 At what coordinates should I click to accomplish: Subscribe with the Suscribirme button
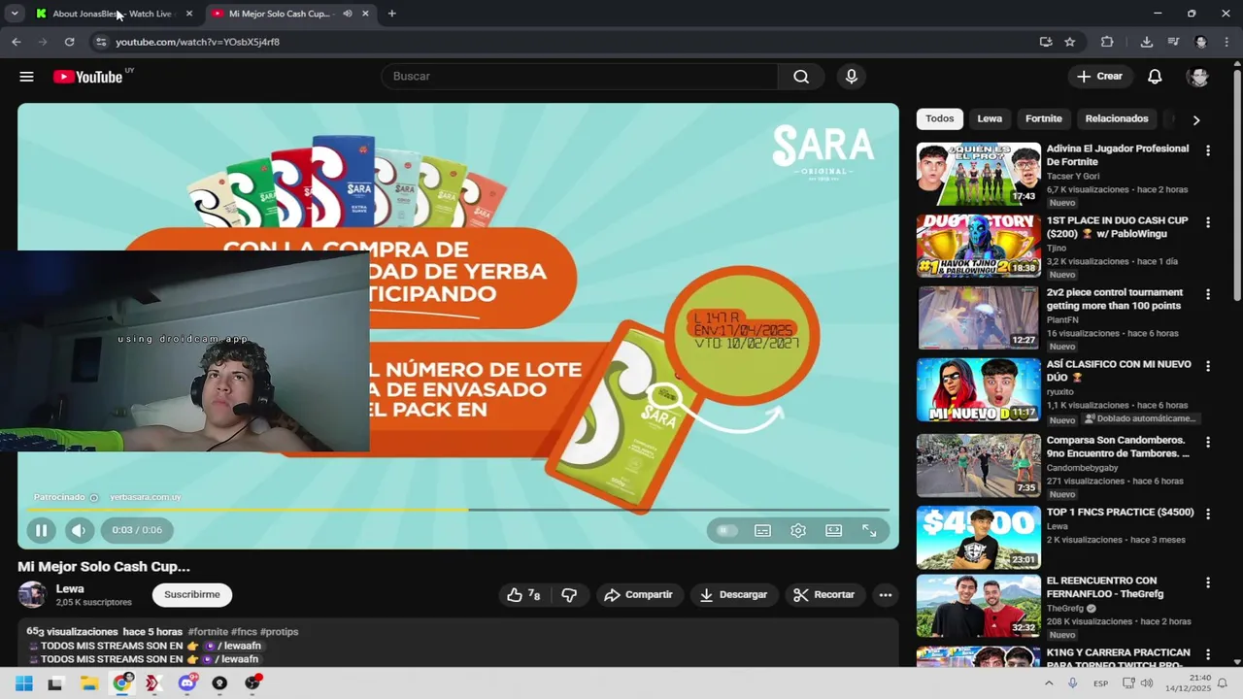192,595
